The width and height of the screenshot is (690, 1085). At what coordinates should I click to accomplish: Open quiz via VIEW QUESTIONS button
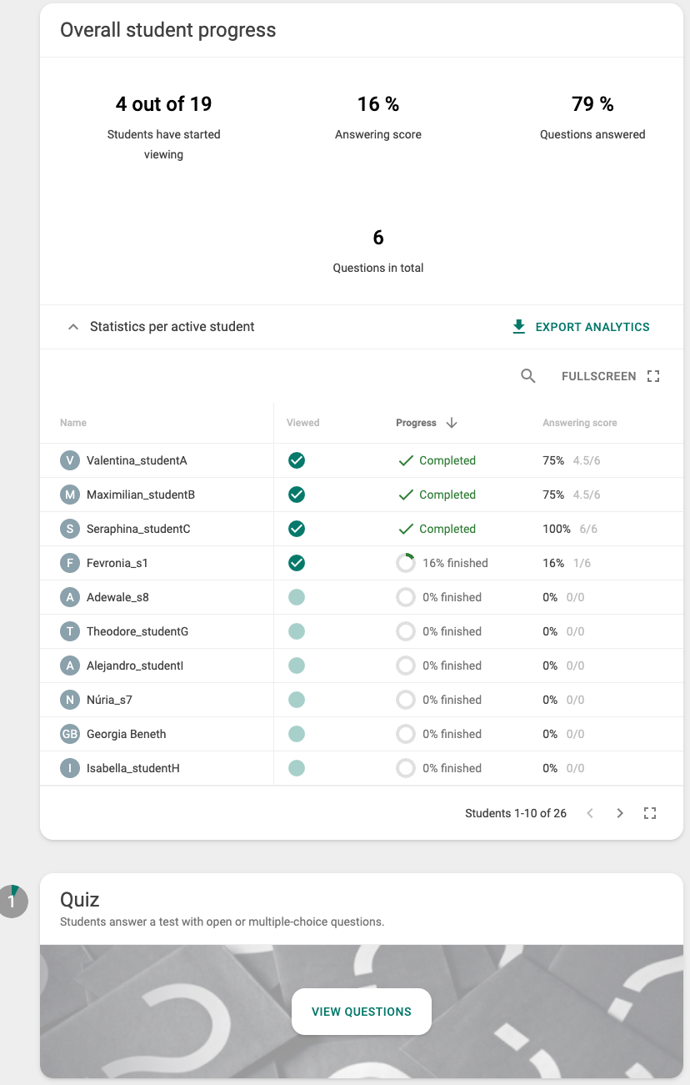click(x=362, y=1012)
